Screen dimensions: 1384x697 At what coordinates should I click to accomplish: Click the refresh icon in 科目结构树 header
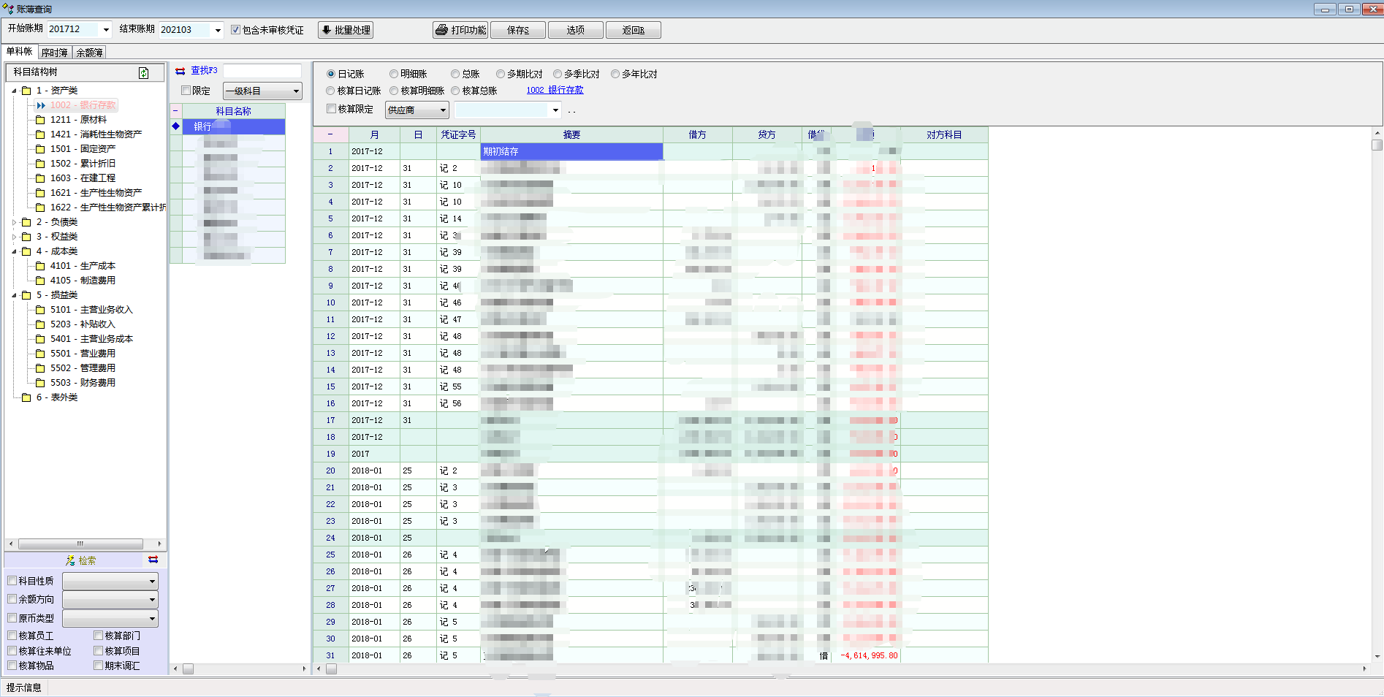144,72
